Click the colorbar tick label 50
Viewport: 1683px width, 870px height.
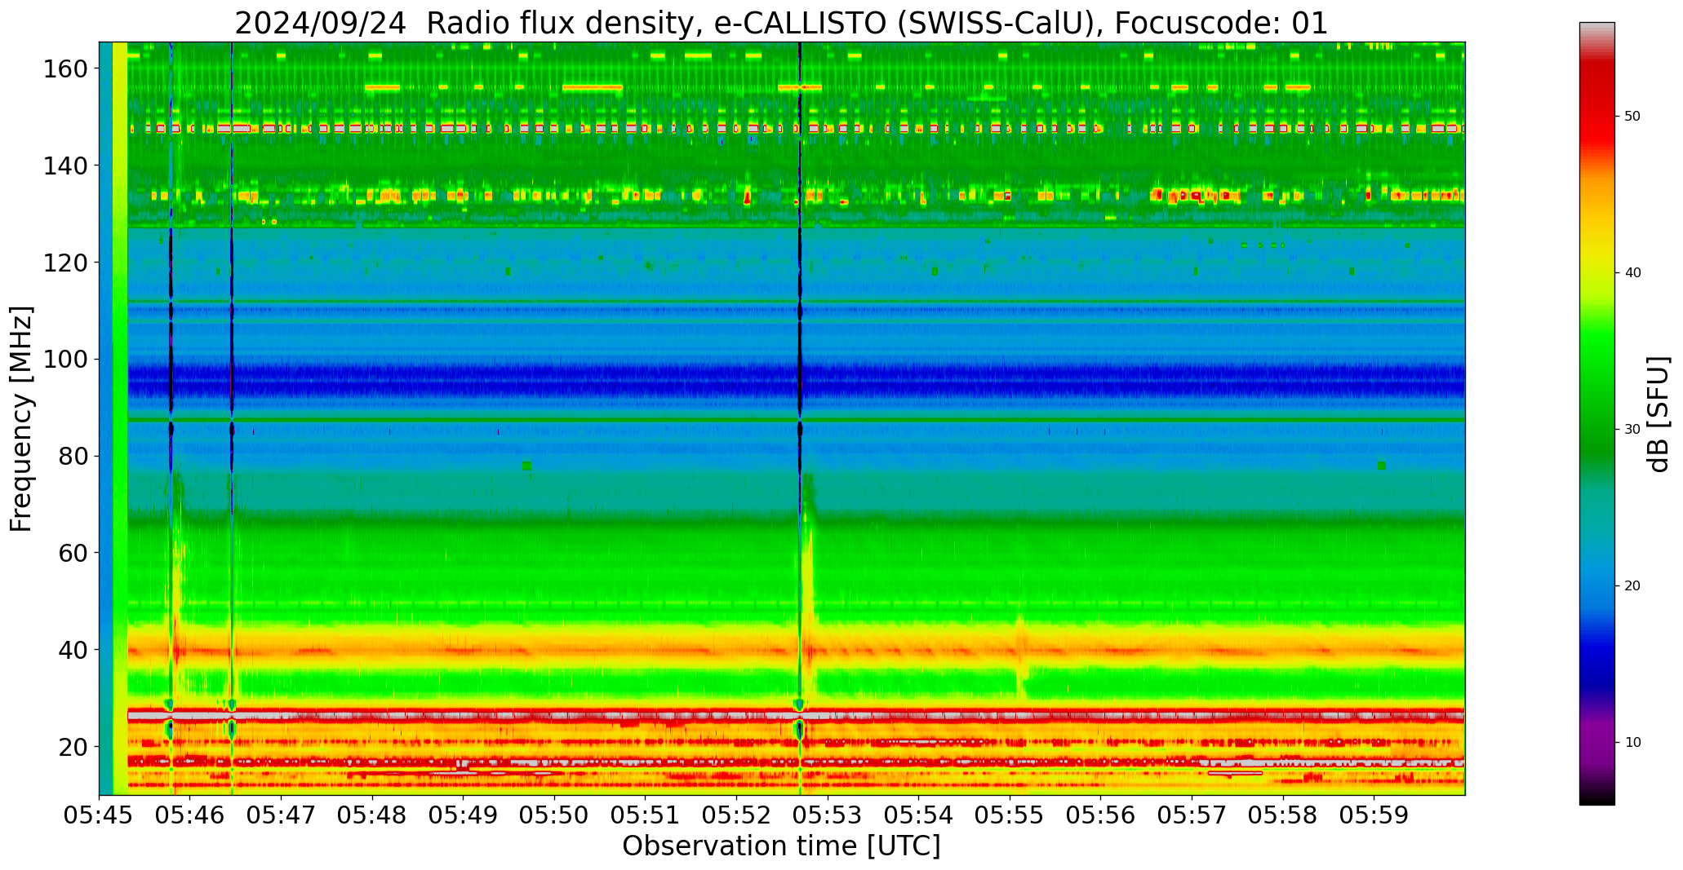1632,117
